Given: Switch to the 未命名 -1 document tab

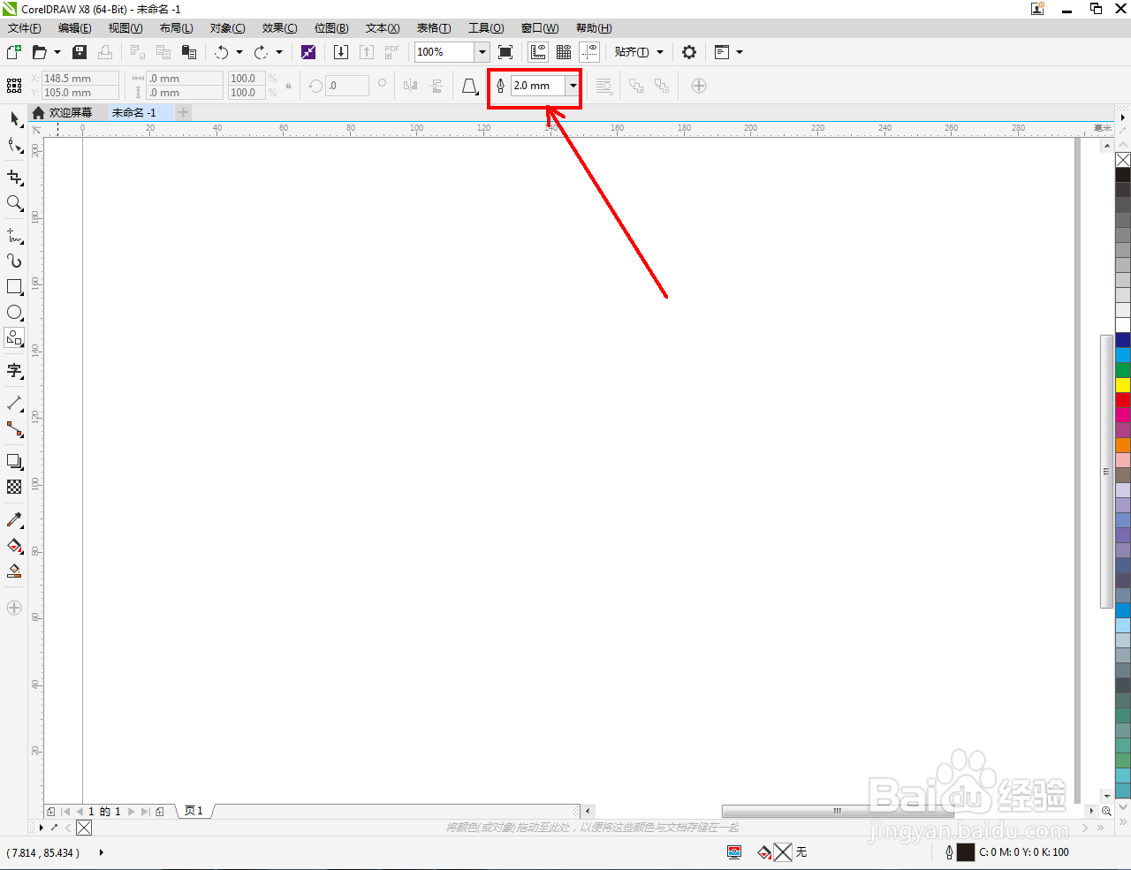Looking at the screenshot, I should pos(133,112).
